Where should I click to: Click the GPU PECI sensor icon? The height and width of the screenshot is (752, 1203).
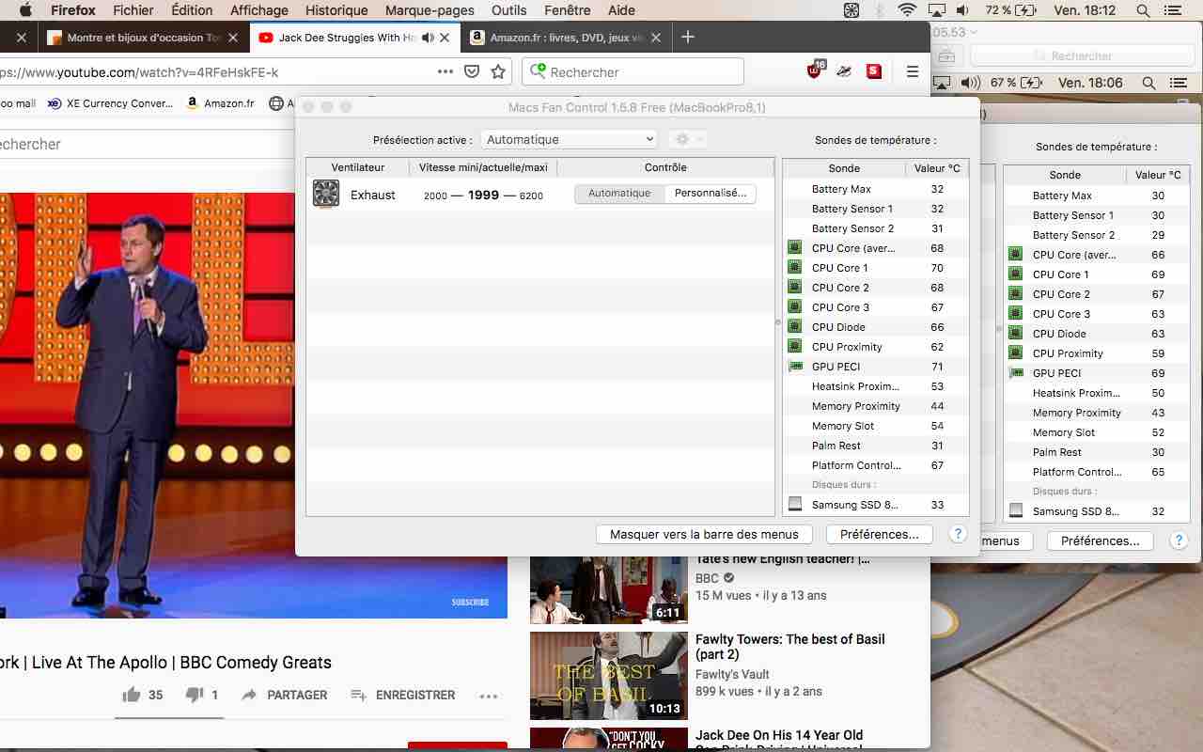tap(795, 367)
